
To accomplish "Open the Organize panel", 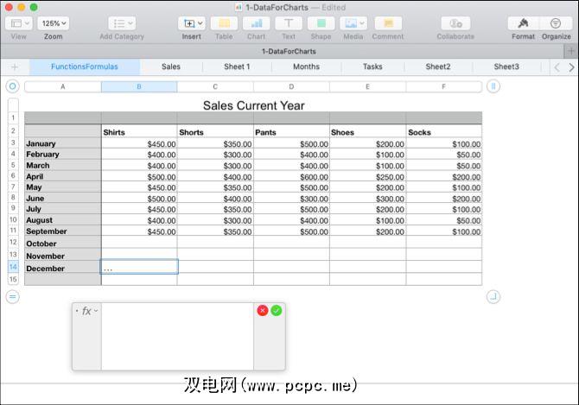I will click(556, 23).
